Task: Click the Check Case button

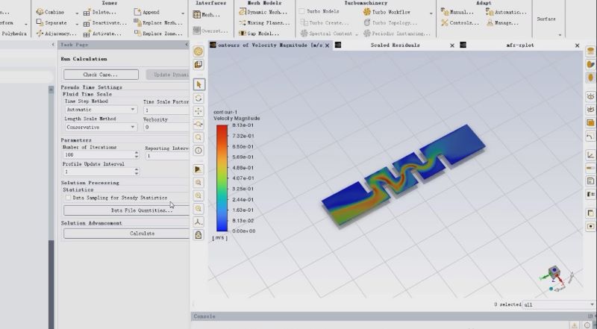Action: click(101, 75)
